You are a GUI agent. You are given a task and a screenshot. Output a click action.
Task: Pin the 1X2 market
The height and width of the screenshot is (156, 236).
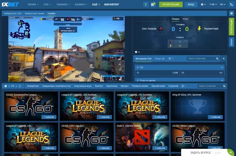tap(138, 67)
